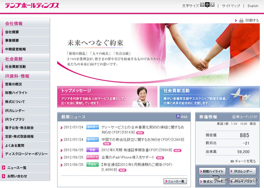Open 電子公告・株主総会 sidebar item

[26, 128]
